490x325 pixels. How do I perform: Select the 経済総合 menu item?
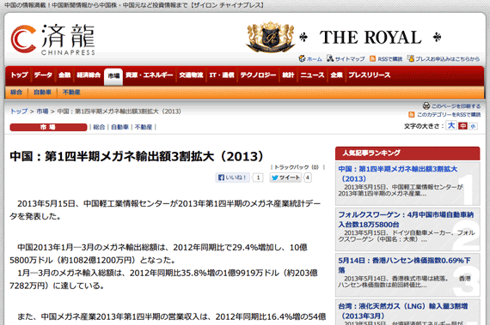[x=89, y=75]
